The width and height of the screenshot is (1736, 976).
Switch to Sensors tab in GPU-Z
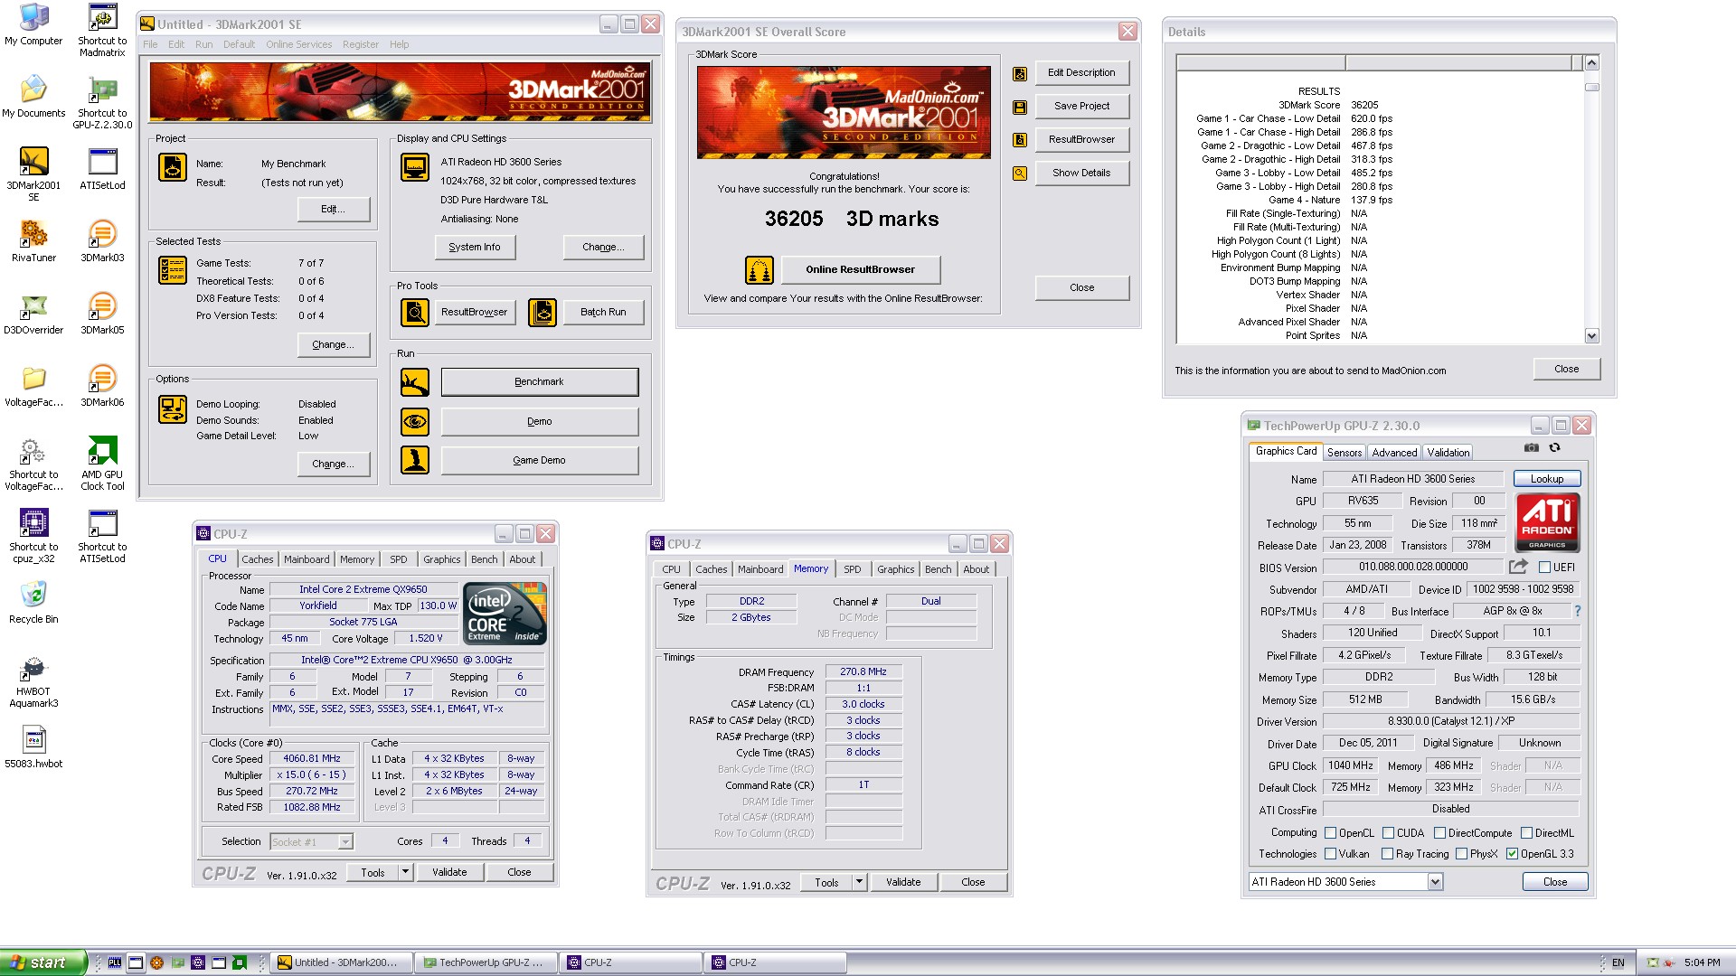(x=1344, y=453)
